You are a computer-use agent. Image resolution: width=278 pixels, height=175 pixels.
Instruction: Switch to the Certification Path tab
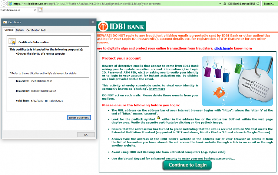[36, 30]
